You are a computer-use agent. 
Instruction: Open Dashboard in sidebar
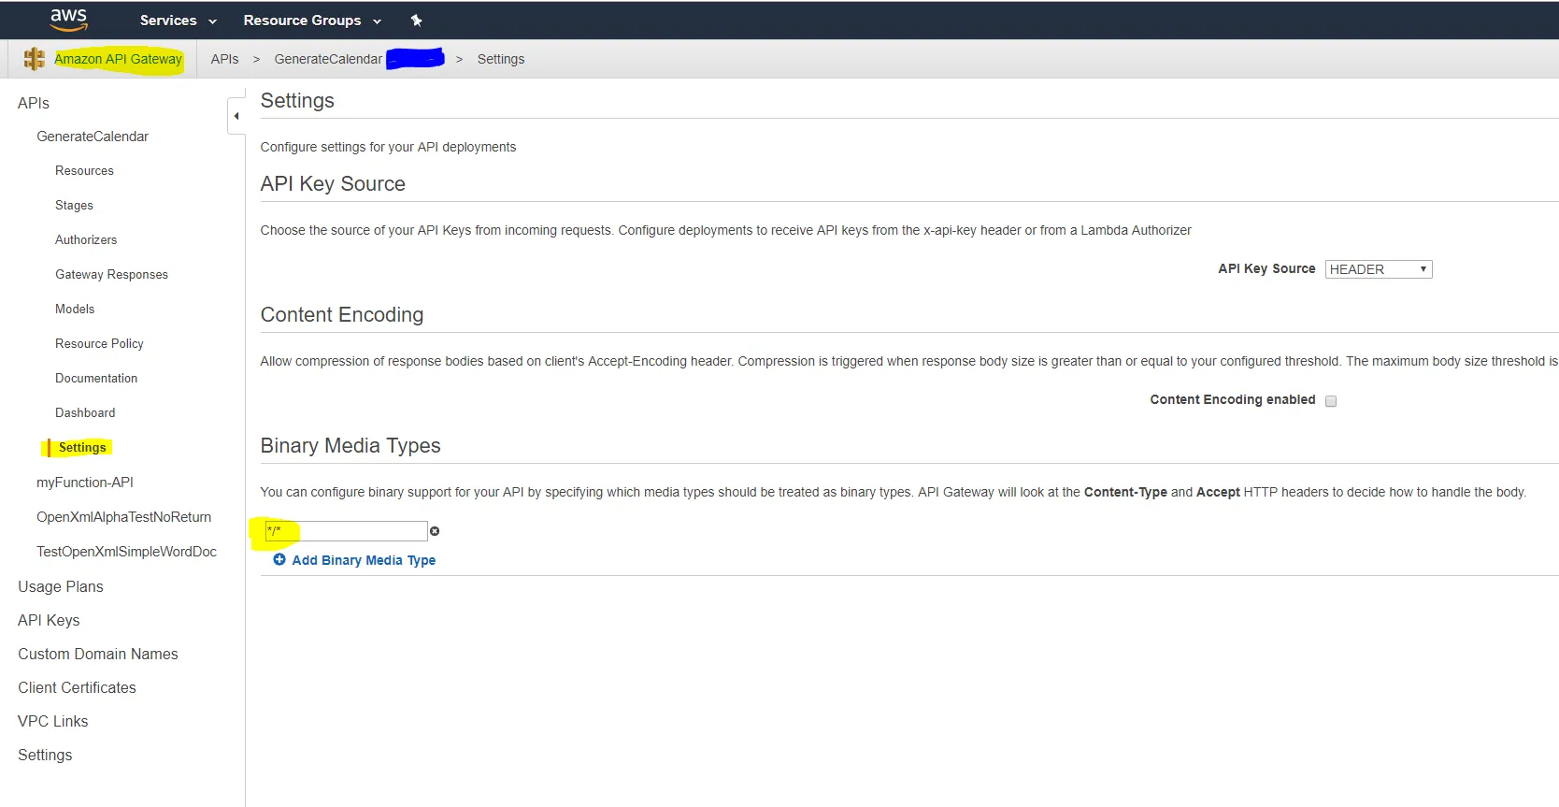(85, 413)
